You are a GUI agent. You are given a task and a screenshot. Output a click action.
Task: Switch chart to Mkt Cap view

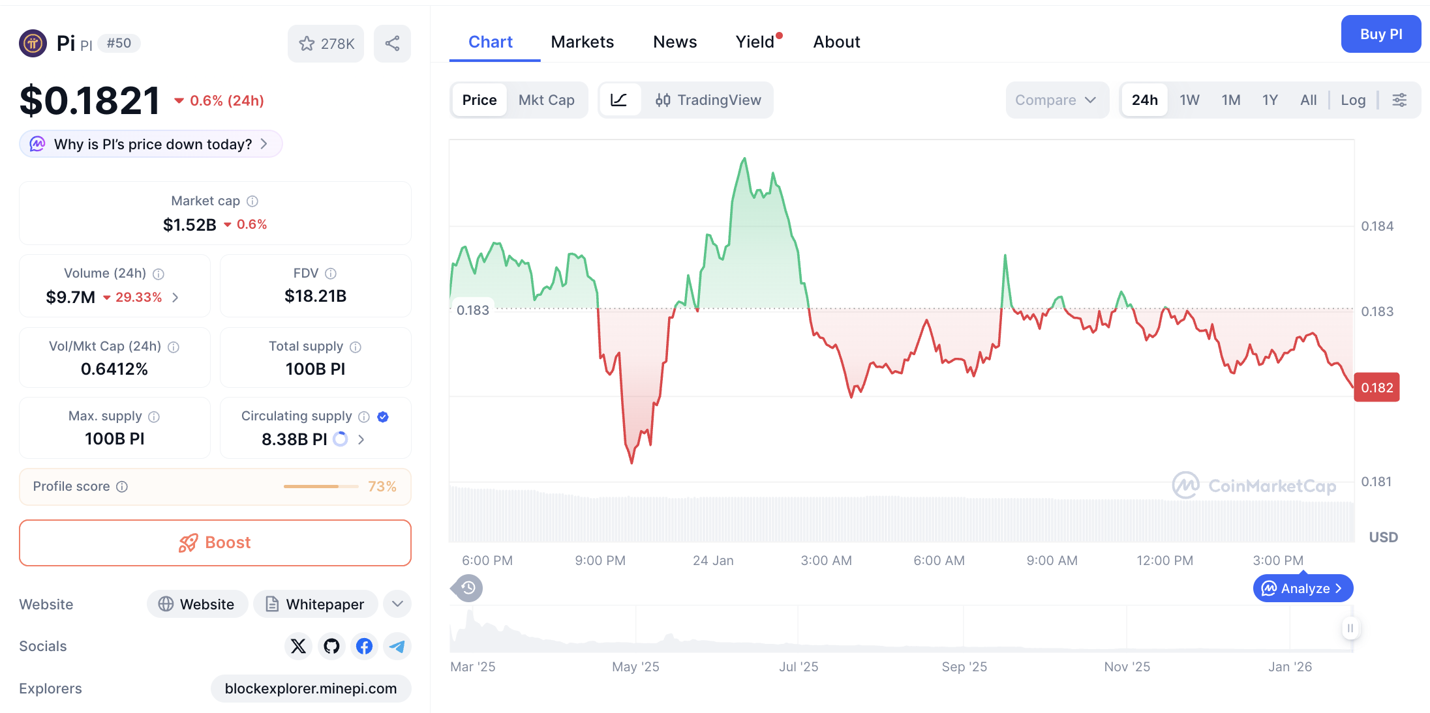pyautogui.click(x=547, y=100)
